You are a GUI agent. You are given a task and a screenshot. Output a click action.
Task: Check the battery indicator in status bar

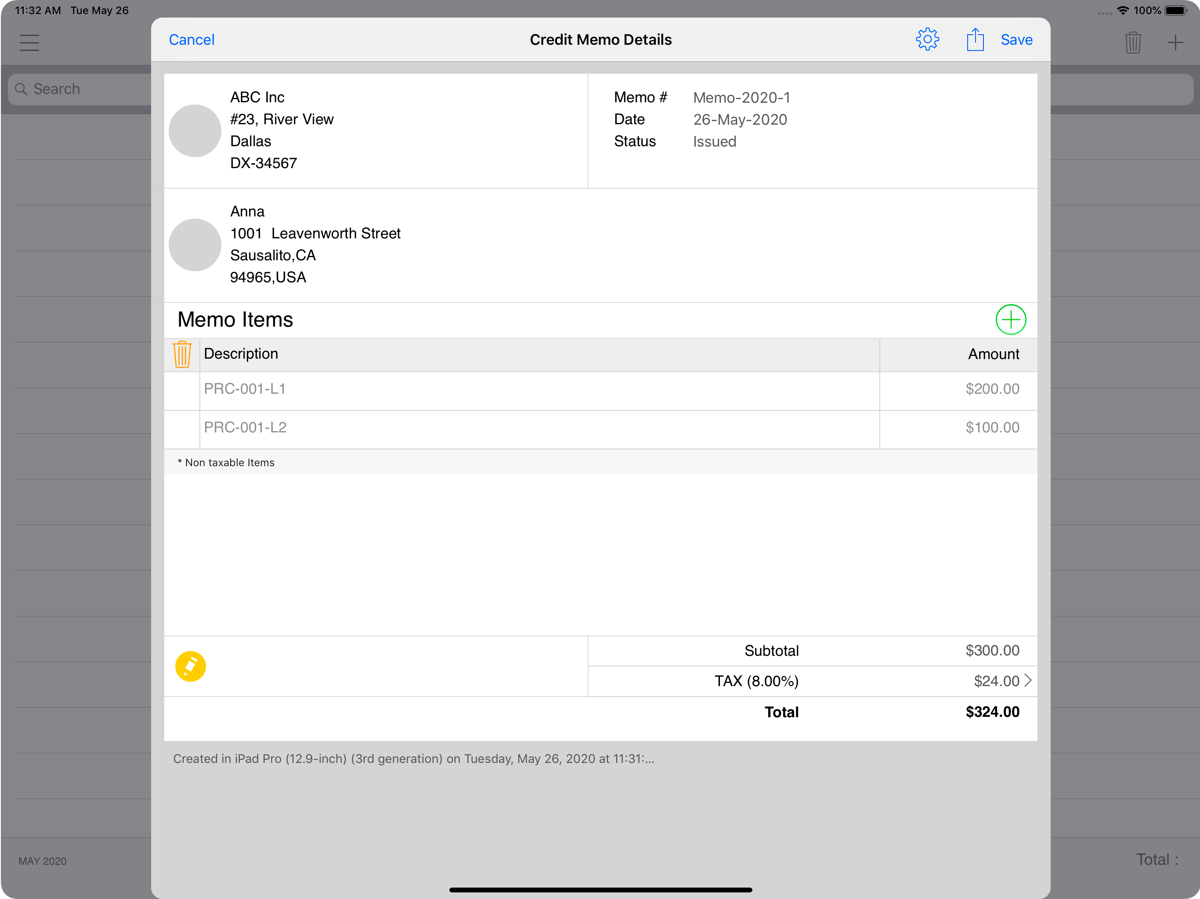[x=1175, y=10]
